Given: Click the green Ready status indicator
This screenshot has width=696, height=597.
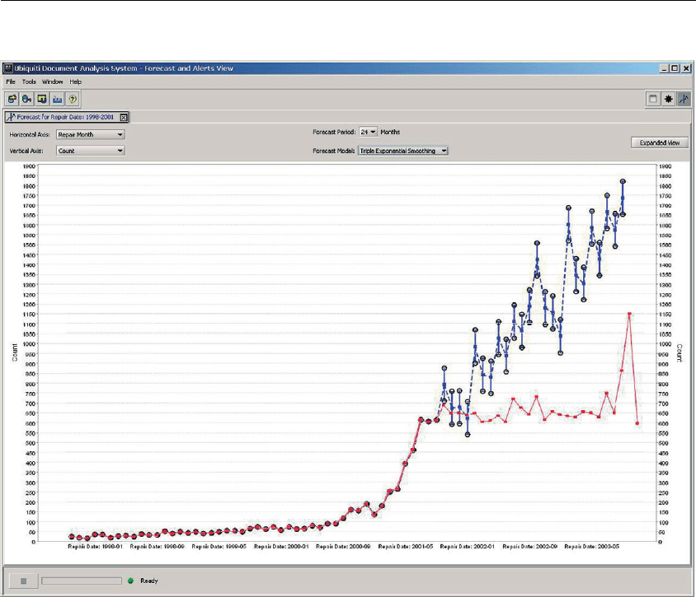Looking at the screenshot, I should click(130, 581).
